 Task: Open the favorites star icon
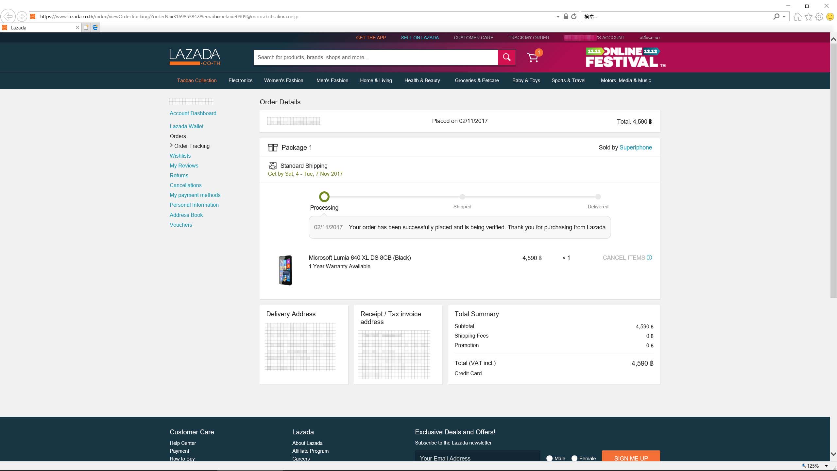click(x=809, y=16)
